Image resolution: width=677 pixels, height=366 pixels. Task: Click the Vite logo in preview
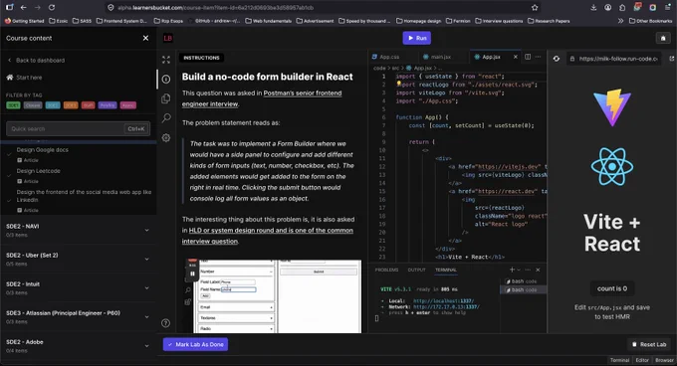click(x=612, y=107)
